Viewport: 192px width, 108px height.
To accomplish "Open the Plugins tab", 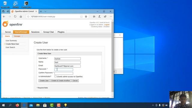I will (x=61, y=32).
